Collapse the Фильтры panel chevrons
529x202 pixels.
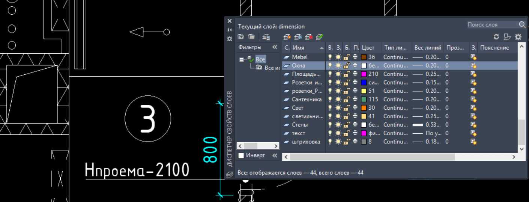[275, 47]
